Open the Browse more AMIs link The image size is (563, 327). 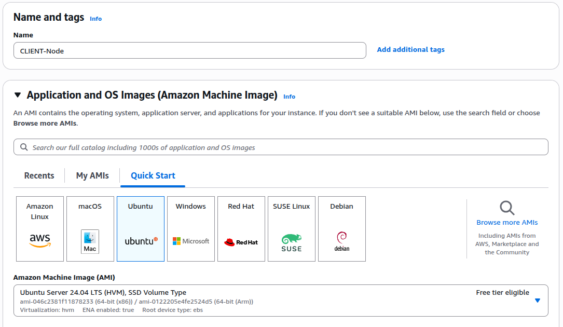point(507,223)
